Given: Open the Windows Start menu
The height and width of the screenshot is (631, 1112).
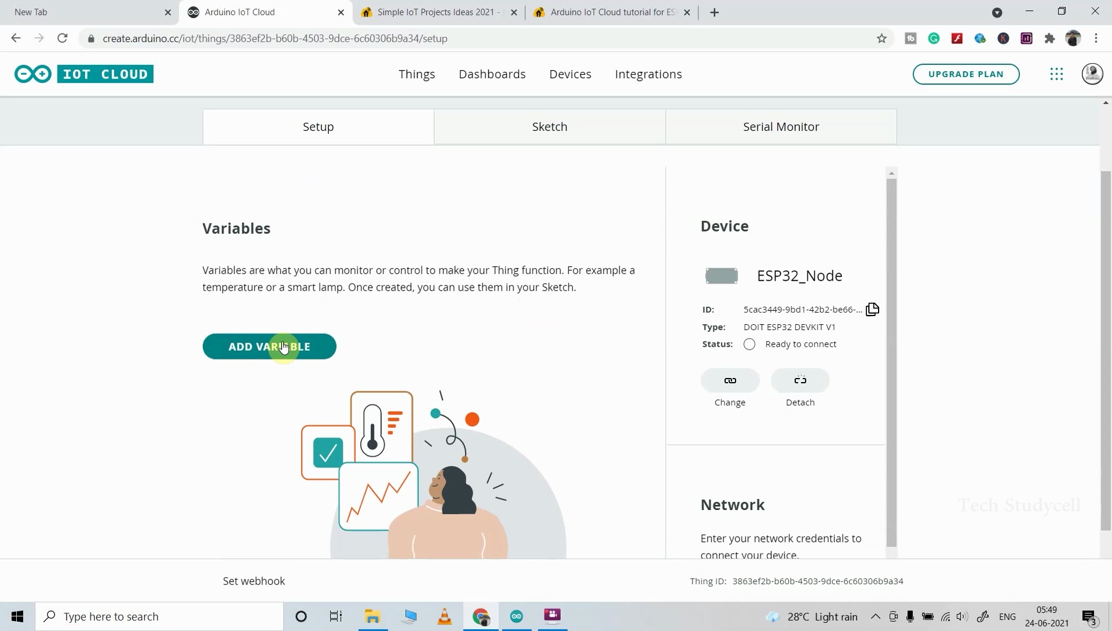Looking at the screenshot, I should coord(17,617).
